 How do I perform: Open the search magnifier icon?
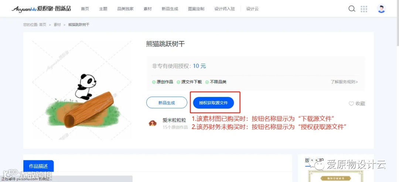(x=352, y=8)
